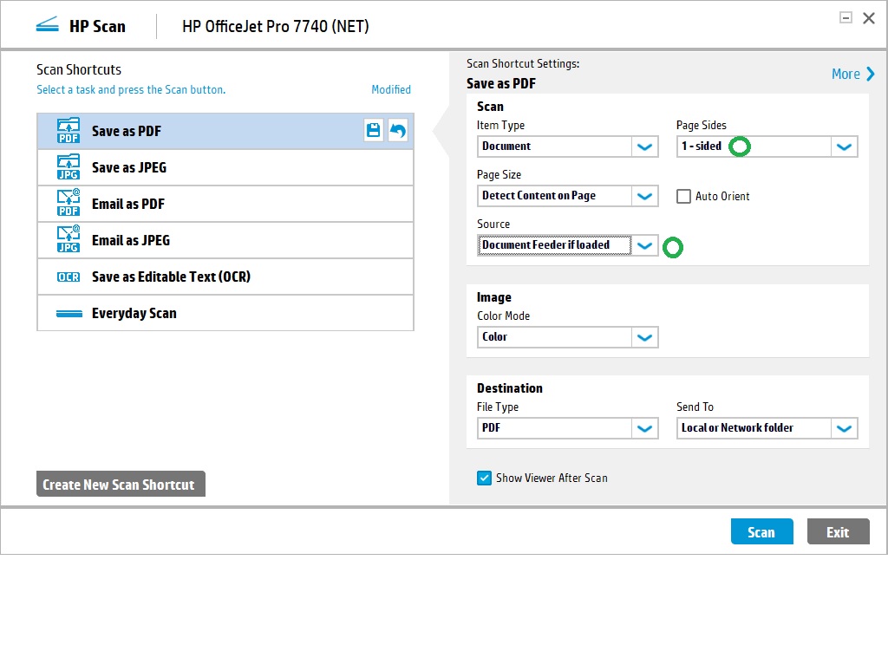Click Create New Scan Shortcut button
This screenshot has height=664, width=888.
[121, 484]
